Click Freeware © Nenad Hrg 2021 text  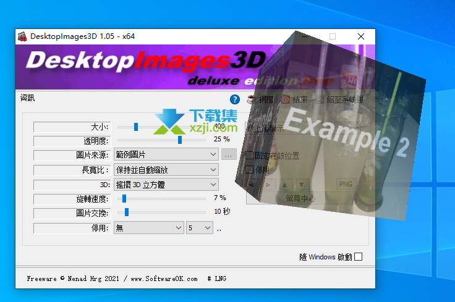pyautogui.click(x=73, y=279)
